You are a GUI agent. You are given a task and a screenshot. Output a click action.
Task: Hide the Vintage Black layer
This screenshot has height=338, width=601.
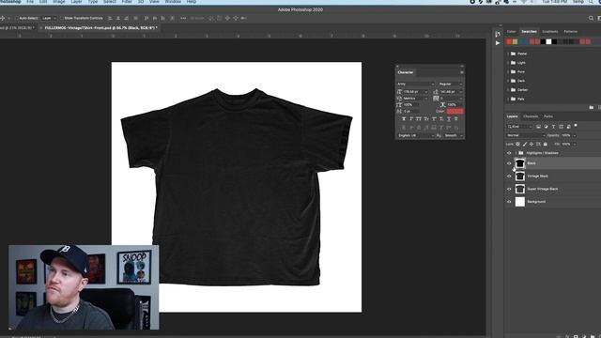[509, 177]
